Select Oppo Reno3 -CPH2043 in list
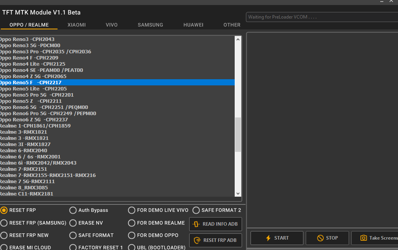 click(x=117, y=39)
